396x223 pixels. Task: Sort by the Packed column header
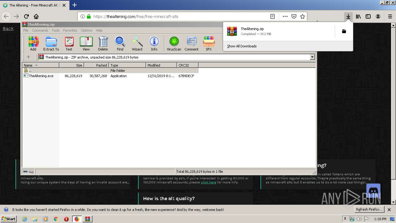point(96,65)
